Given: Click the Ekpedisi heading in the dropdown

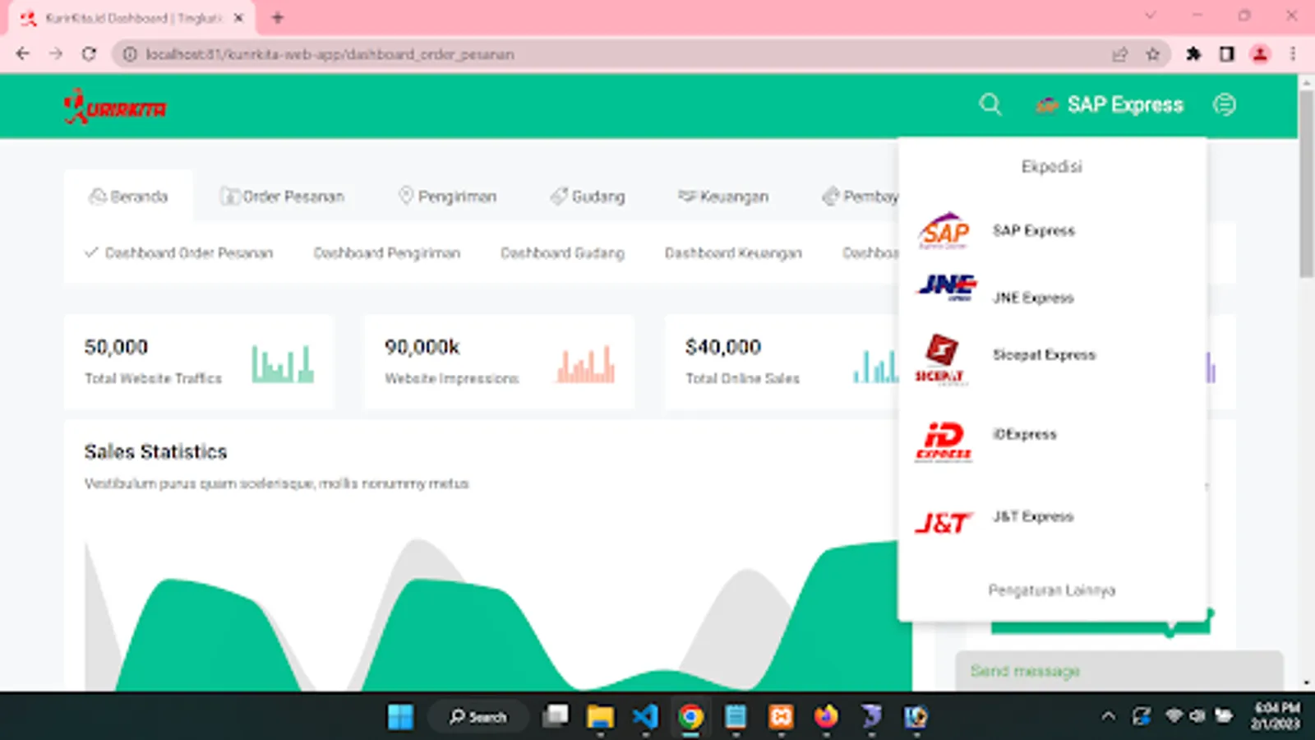Looking at the screenshot, I should click(1052, 167).
